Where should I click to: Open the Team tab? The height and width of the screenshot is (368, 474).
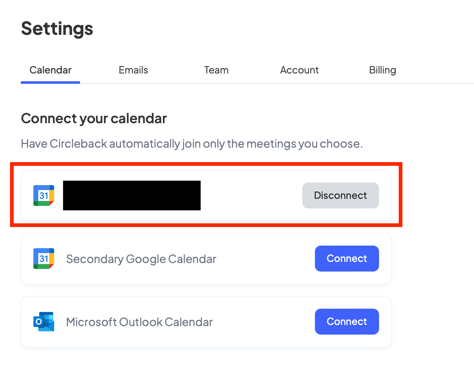pyautogui.click(x=216, y=70)
